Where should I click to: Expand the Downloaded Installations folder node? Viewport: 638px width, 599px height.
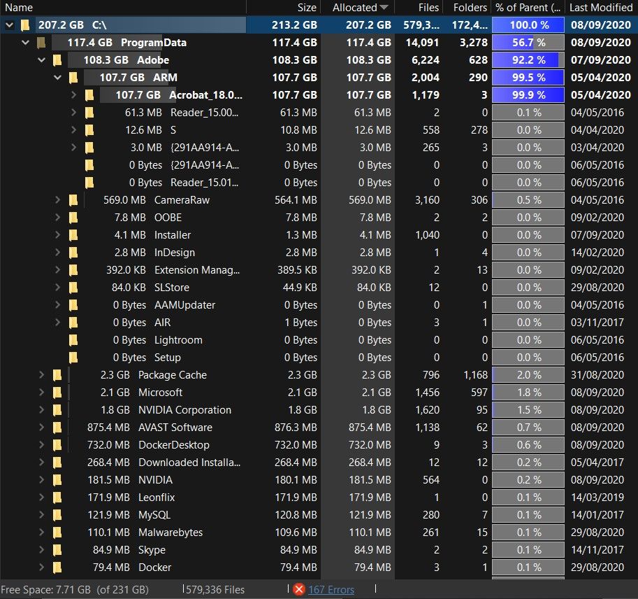pos(41,463)
